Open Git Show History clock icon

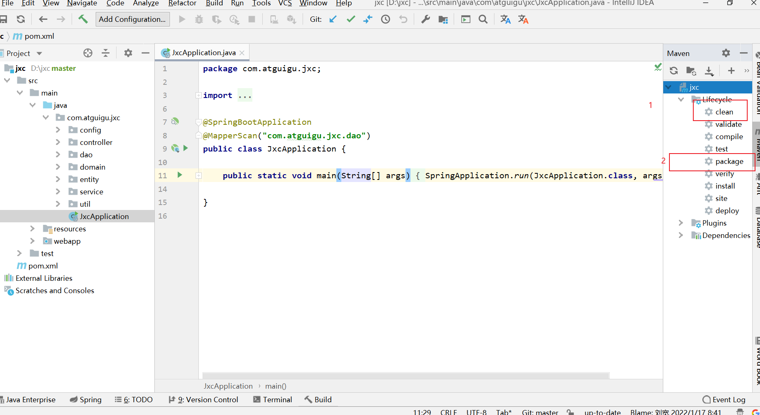click(x=385, y=19)
